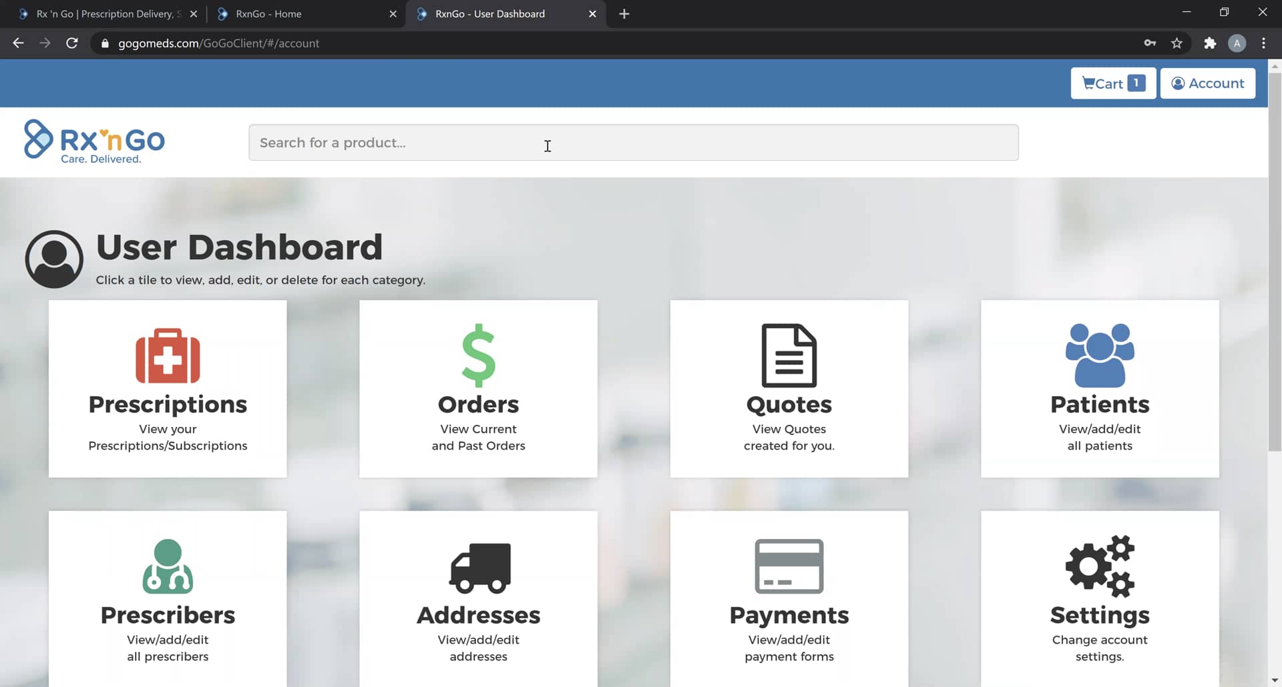
Task: Click the Search for a product field
Action: coord(634,143)
